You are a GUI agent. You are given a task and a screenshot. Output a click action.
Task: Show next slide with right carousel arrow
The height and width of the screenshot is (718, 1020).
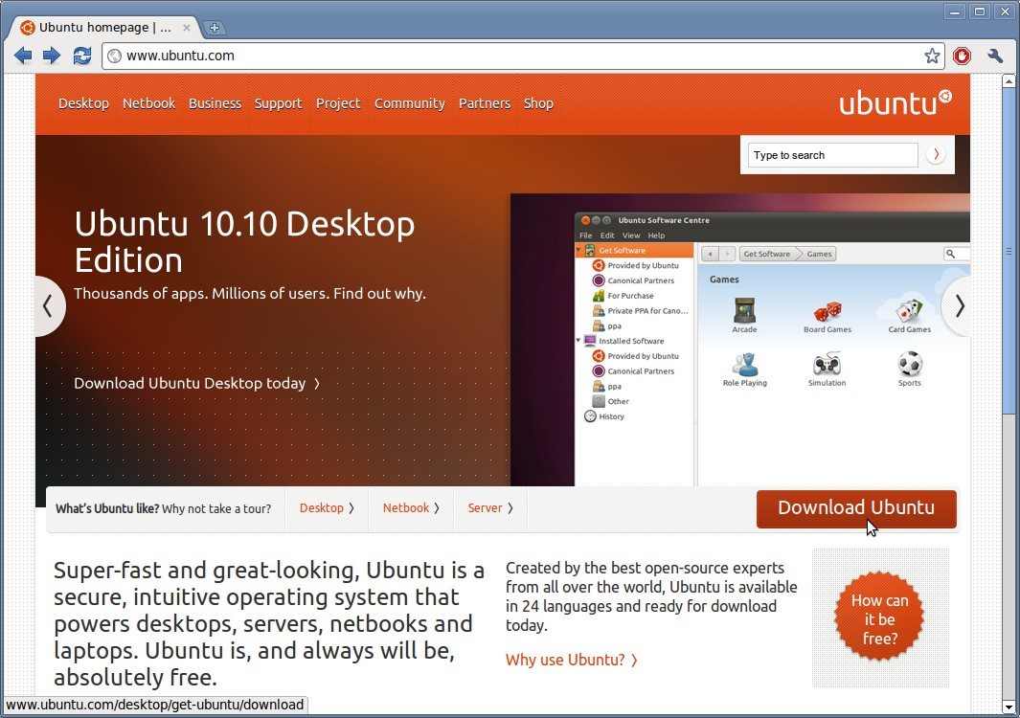[x=958, y=305]
